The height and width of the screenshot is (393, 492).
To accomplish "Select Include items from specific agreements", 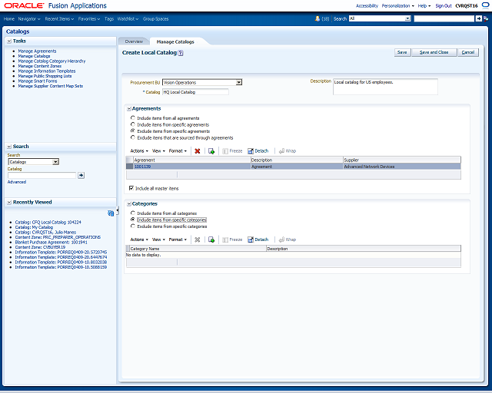I will click(x=133, y=124).
